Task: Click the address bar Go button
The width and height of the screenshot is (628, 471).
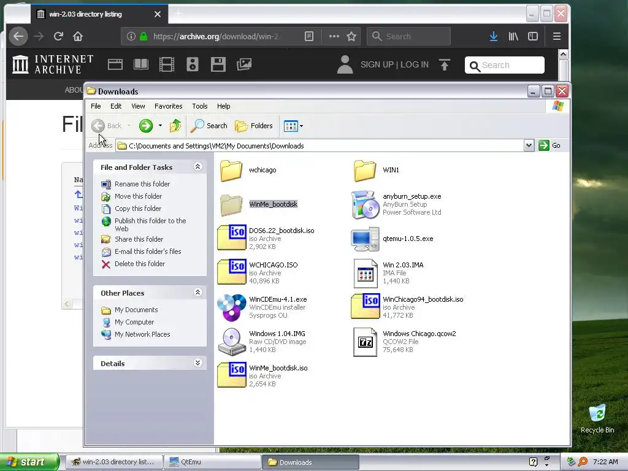Action: [549, 145]
